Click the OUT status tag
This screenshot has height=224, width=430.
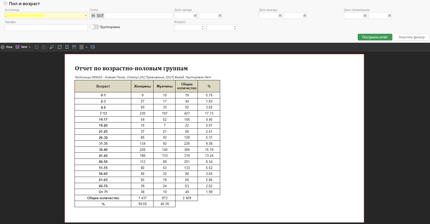100,16
